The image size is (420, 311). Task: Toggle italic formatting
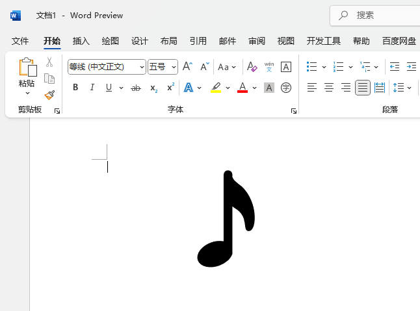coord(92,88)
